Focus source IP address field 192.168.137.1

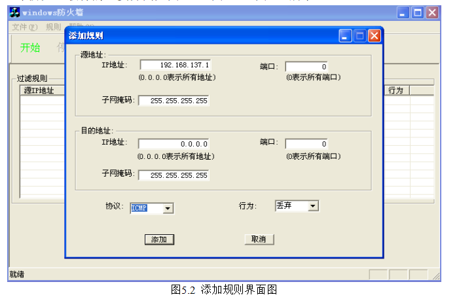click(175, 65)
